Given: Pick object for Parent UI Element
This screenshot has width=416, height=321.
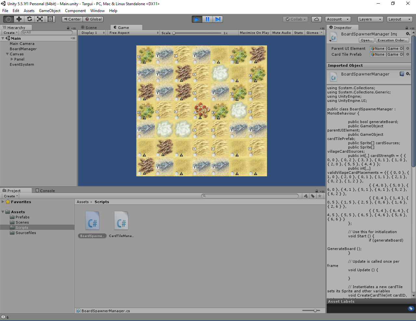Looking at the screenshot, I should coord(408,49).
